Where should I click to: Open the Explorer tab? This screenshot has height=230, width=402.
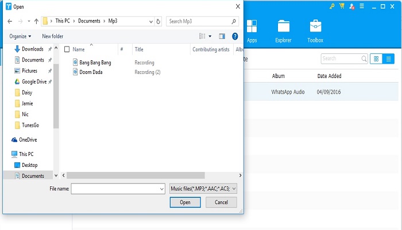pos(283,30)
